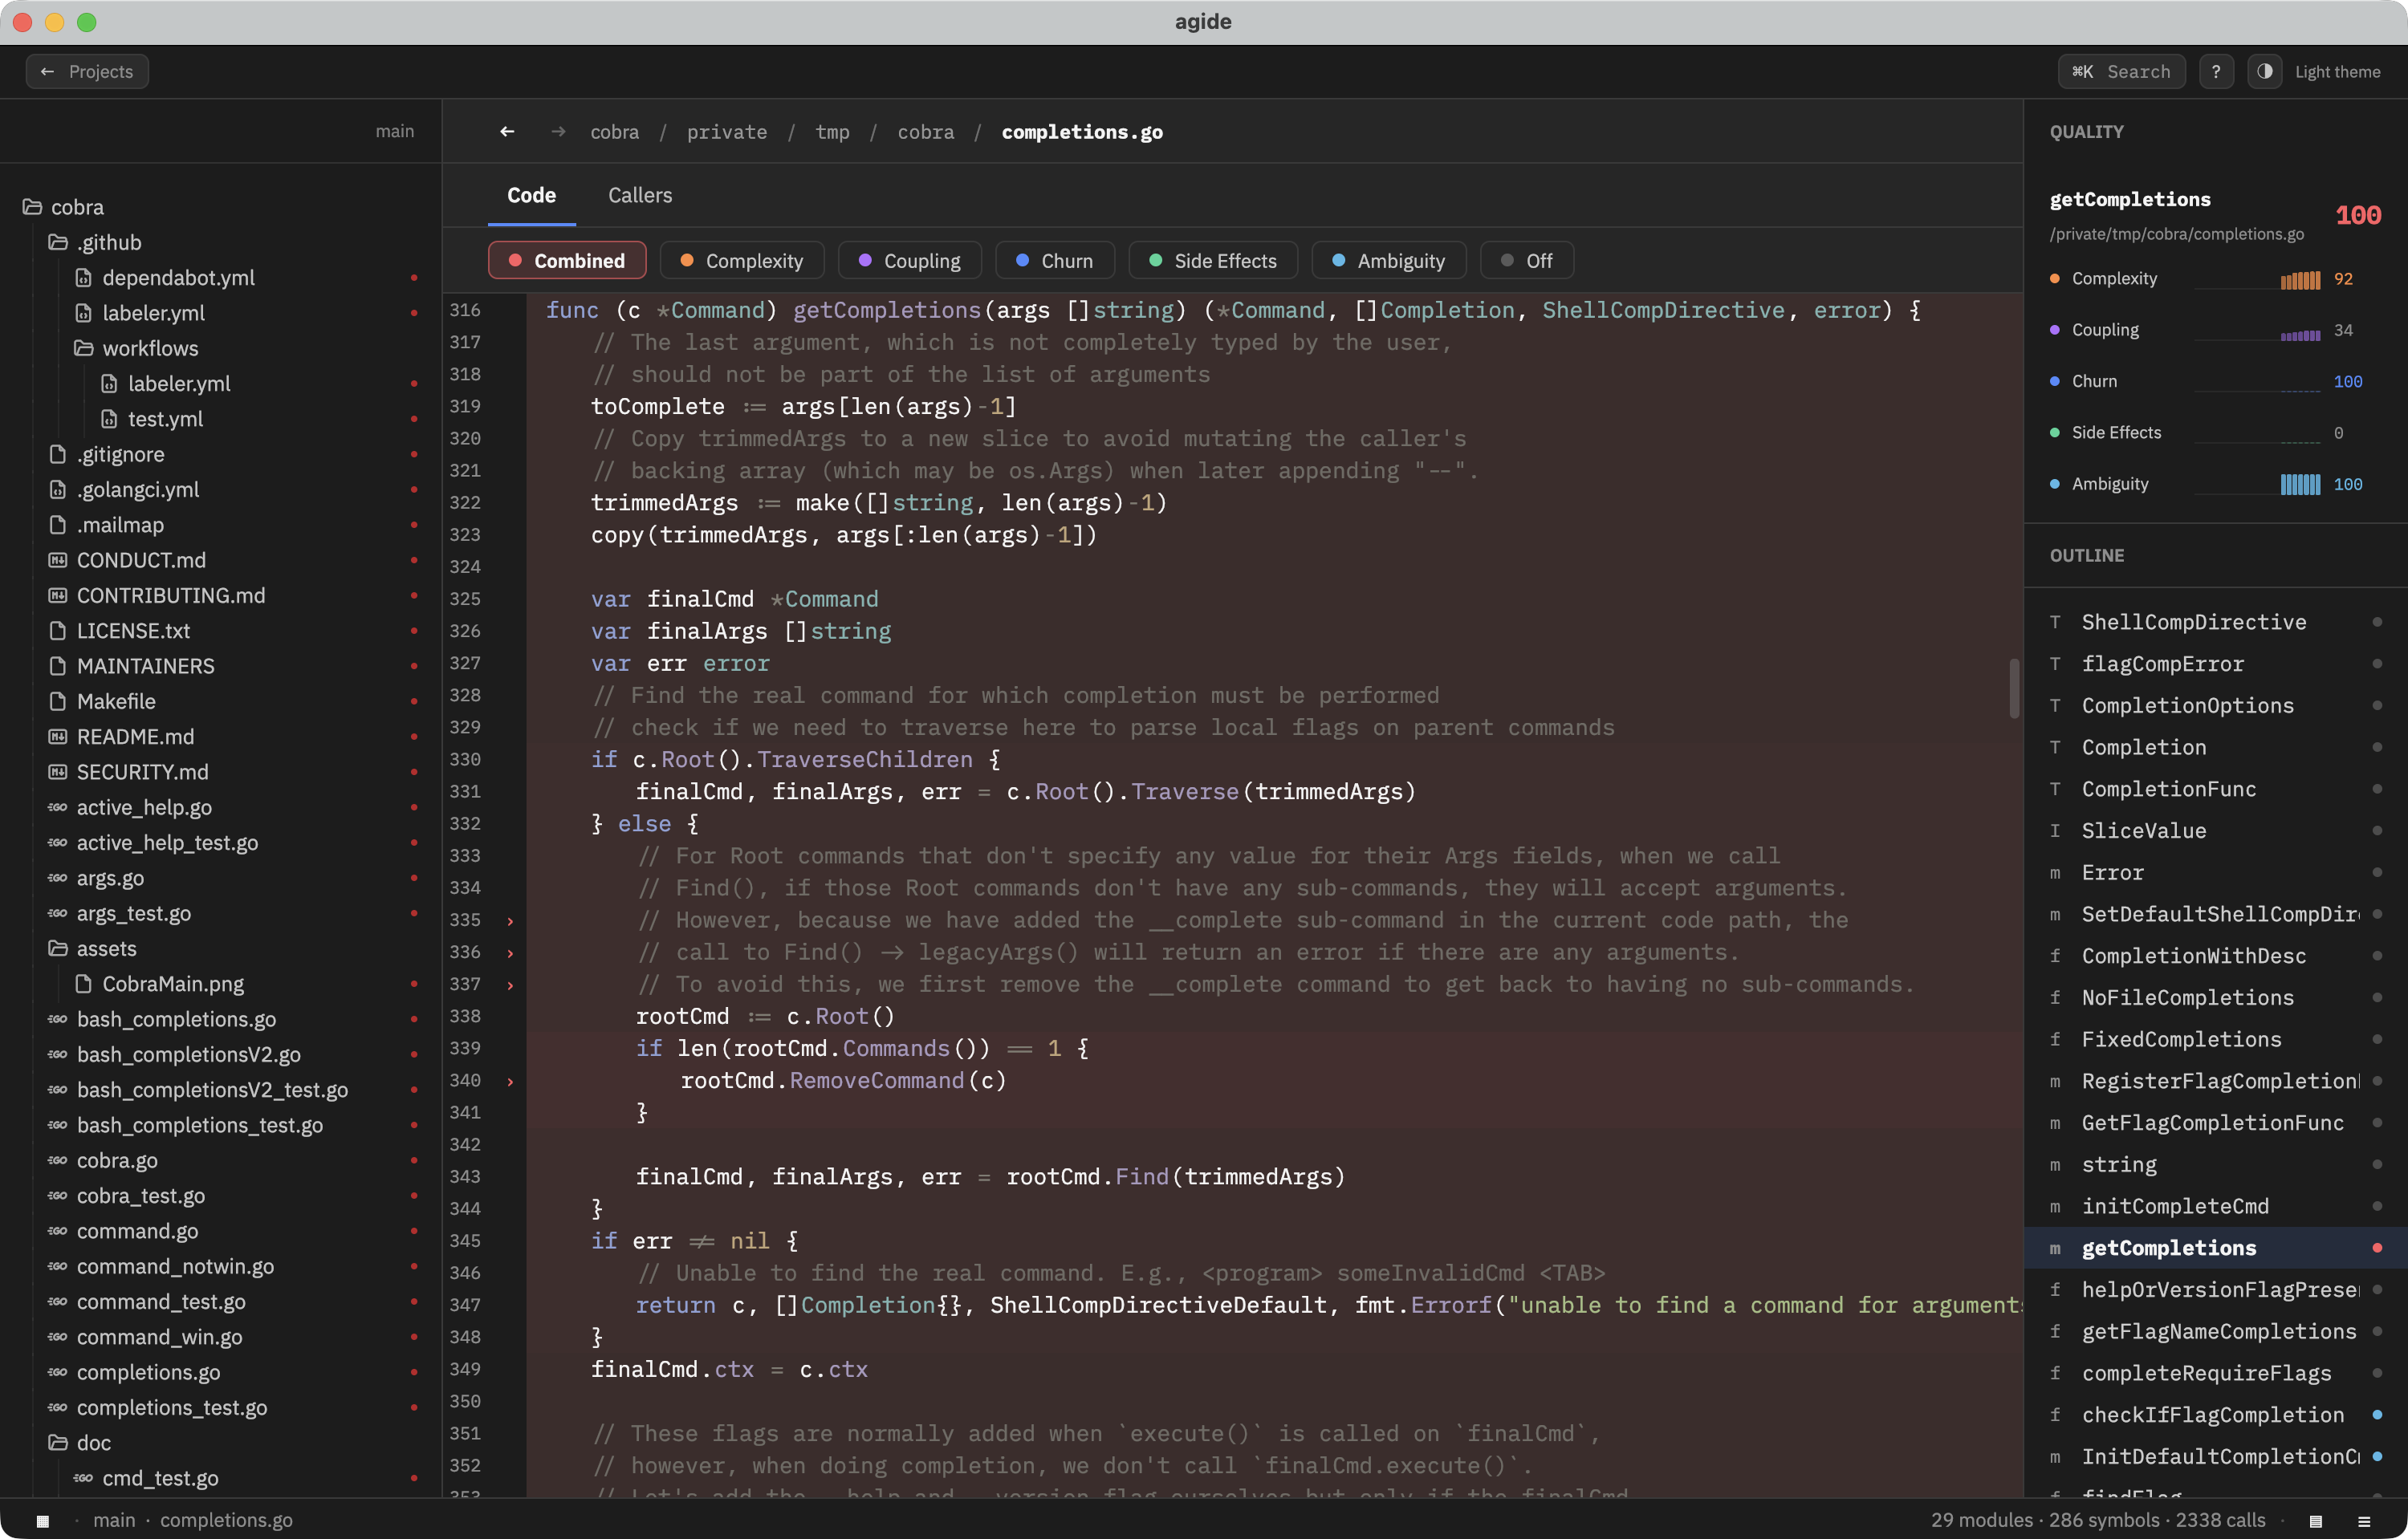Grab the editor vertical scrollbar thumb
This screenshot has height=1539, width=2408.
pyautogui.click(x=2013, y=688)
